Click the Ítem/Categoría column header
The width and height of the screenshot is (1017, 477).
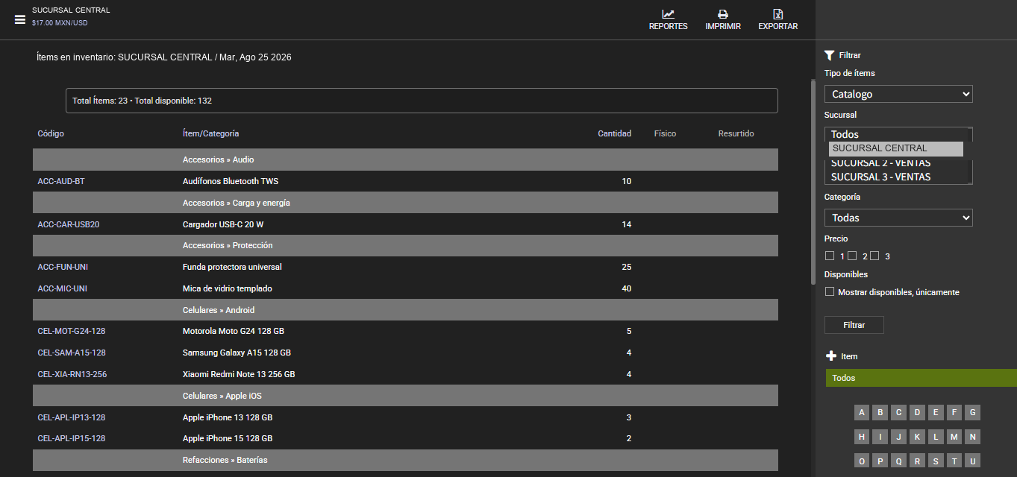[x=211, y=133]
